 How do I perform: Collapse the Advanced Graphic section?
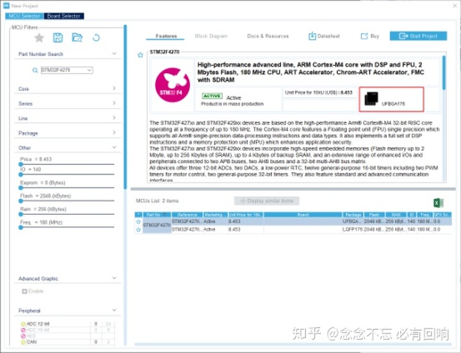click(115, 278)
